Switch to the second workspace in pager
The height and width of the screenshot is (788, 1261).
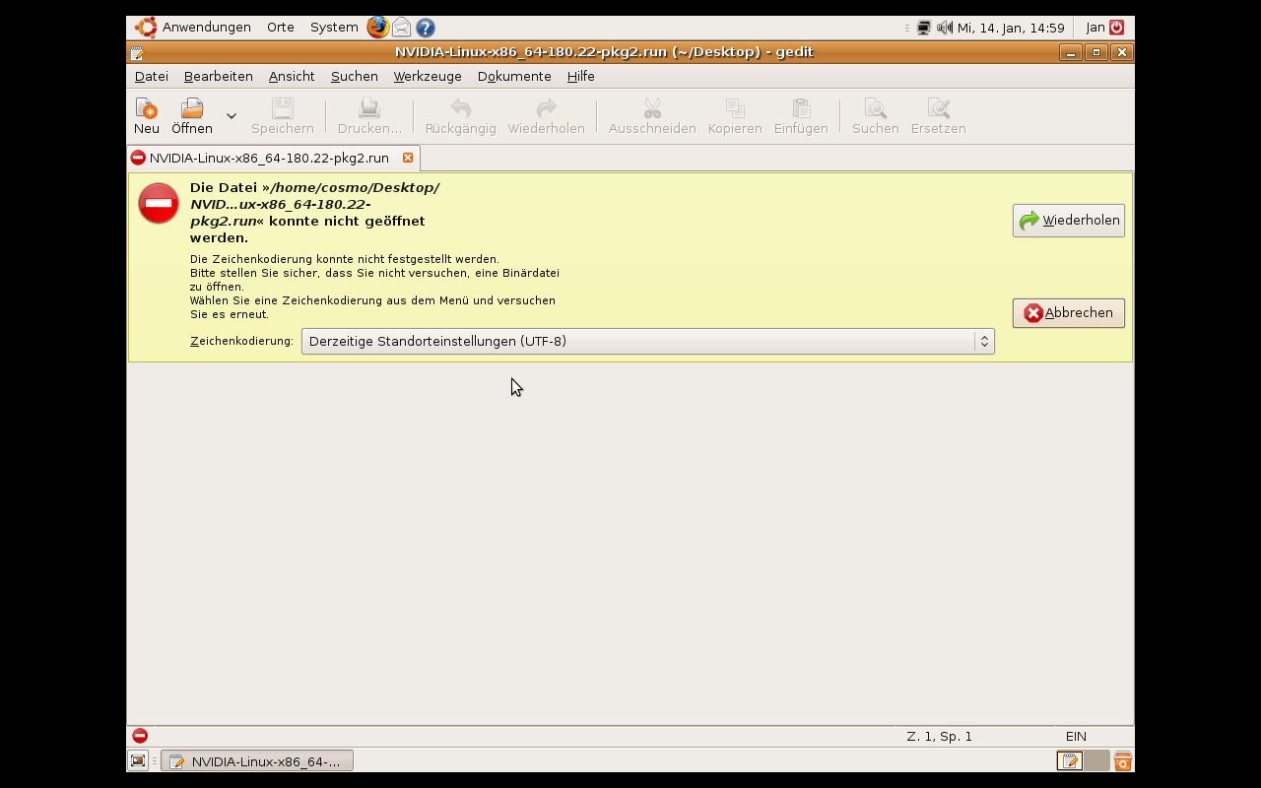[1095, 760]
